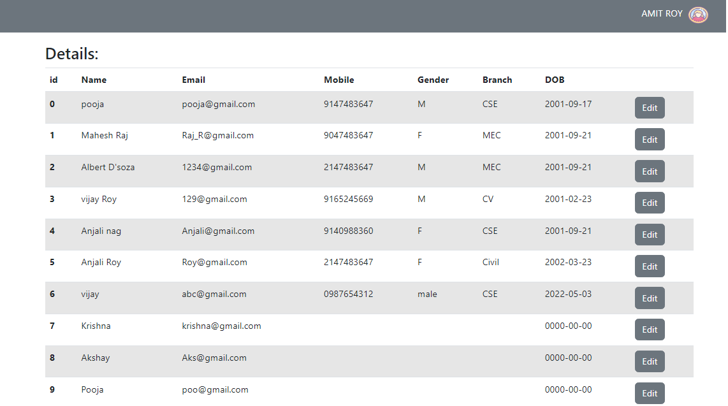
Task: Click MEC branch in Mahesh Raj row
Action: (491, 136)
